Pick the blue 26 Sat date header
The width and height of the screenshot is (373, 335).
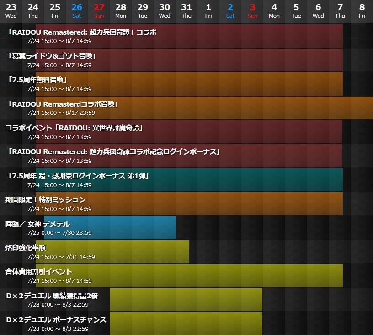[x=77, y=11]
